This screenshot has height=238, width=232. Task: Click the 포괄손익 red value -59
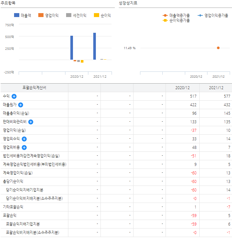[193, 215]
